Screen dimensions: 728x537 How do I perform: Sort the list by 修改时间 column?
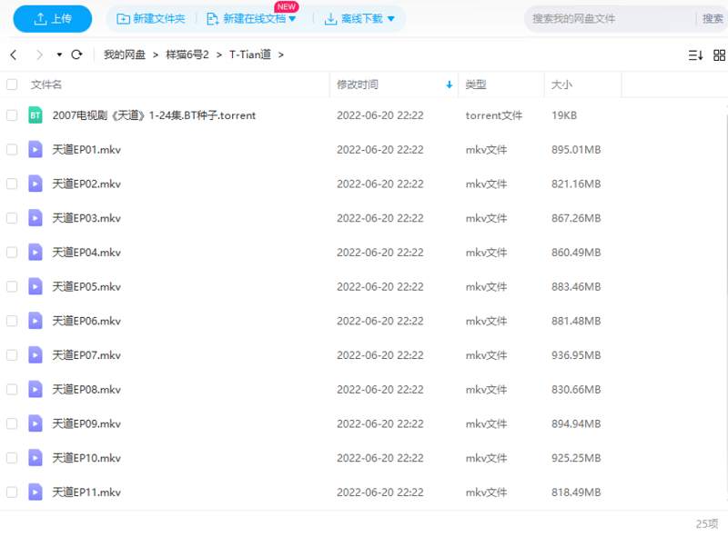(358, 85)
